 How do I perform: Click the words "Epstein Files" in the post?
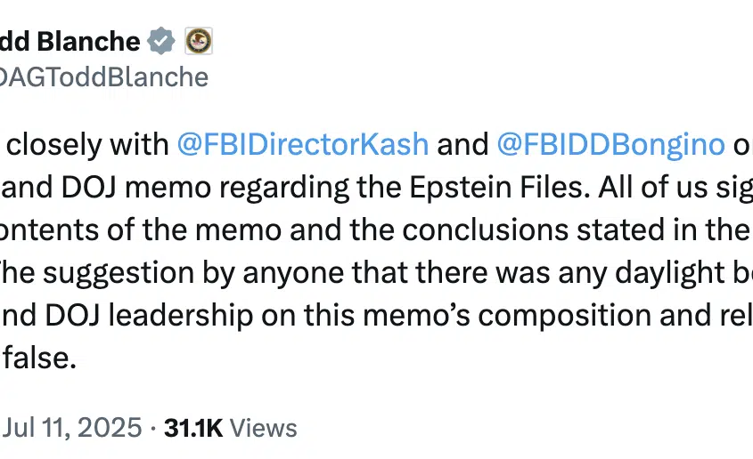[x=499, y=188]
